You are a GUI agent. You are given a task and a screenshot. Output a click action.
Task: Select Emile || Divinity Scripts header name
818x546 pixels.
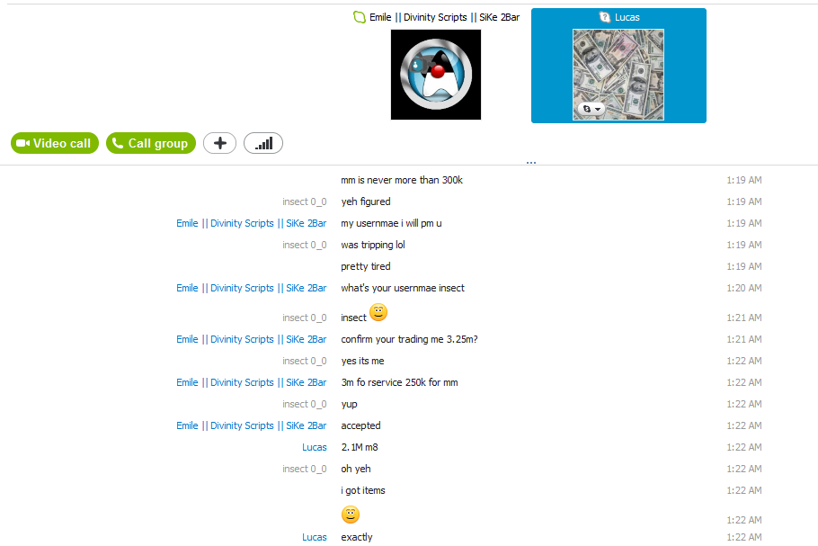pyautogui.click(x=444, y=17)
